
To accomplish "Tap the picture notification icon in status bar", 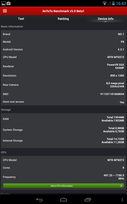I will 4,3.
